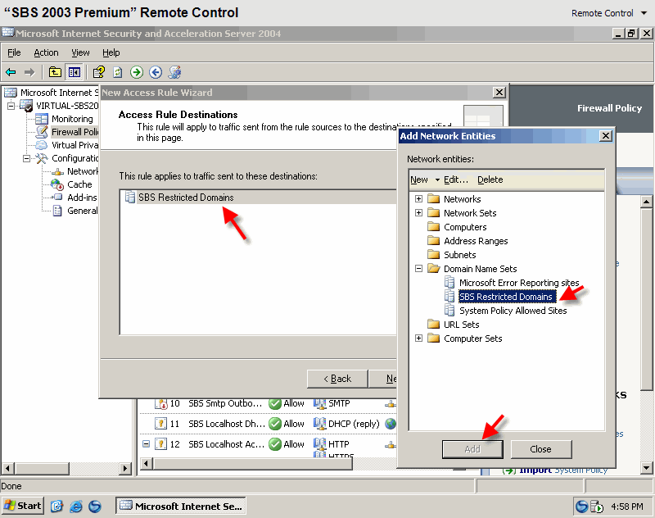Click the Refresh toolbar icon

(x=118, y=72)
